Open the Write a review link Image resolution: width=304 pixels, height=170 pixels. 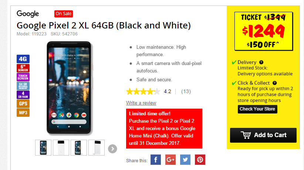141,103
